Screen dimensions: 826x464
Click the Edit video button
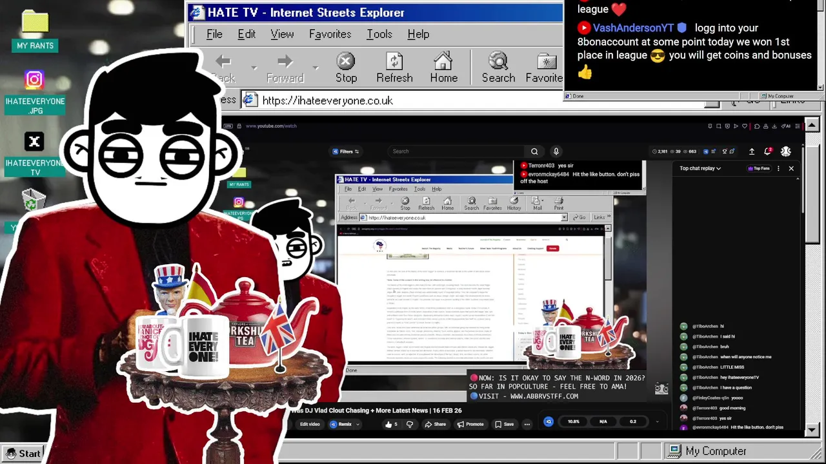point(310,424)
